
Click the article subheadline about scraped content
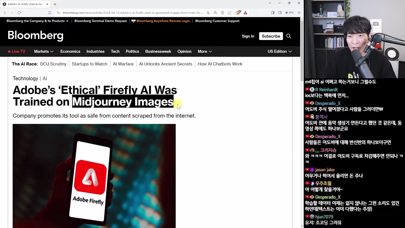coord(104,116)
